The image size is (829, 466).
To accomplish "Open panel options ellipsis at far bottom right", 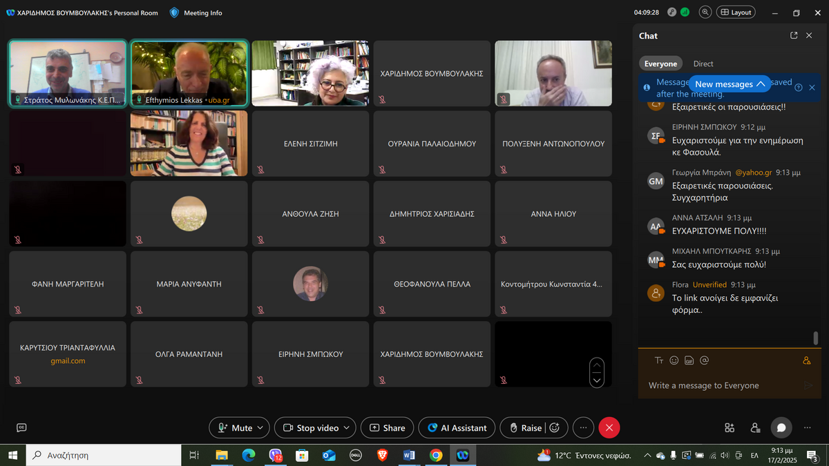I will pyautogui.click(x=807, y=428).
